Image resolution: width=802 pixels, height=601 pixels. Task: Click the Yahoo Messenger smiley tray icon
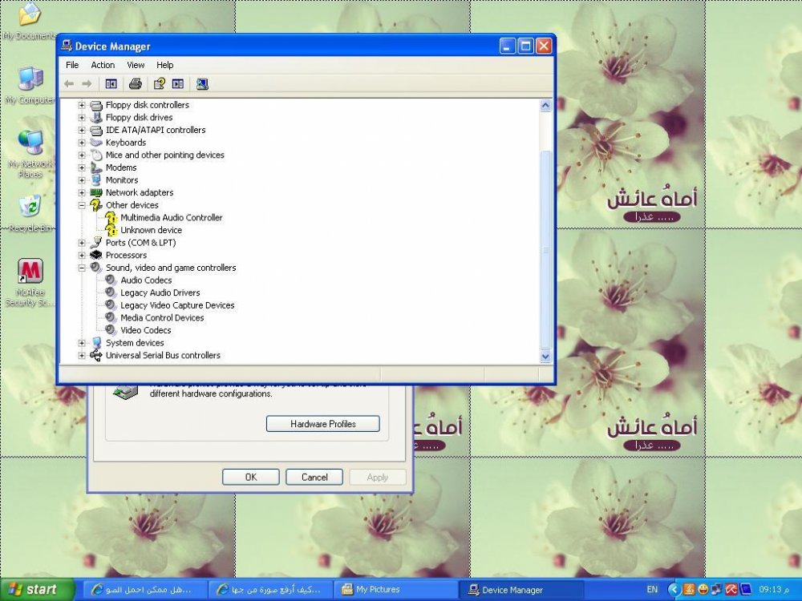point(703,590)
